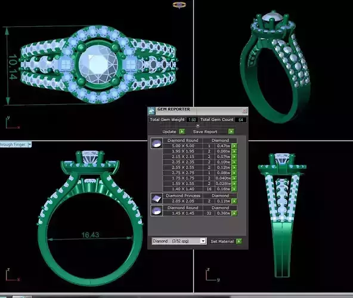Close the Gem Reporter window
The width and height of the screenshot is (353, 298).
pyautogui.click(x=244, y=111)
